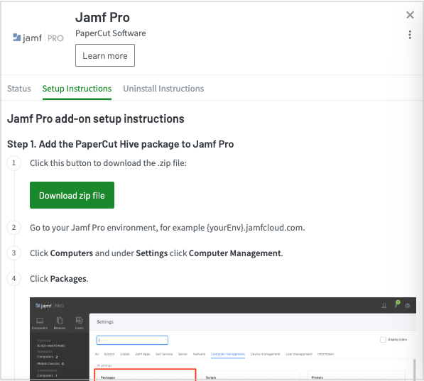
Task: Click the 'Computer Management' instruction text
Action: 235,253
